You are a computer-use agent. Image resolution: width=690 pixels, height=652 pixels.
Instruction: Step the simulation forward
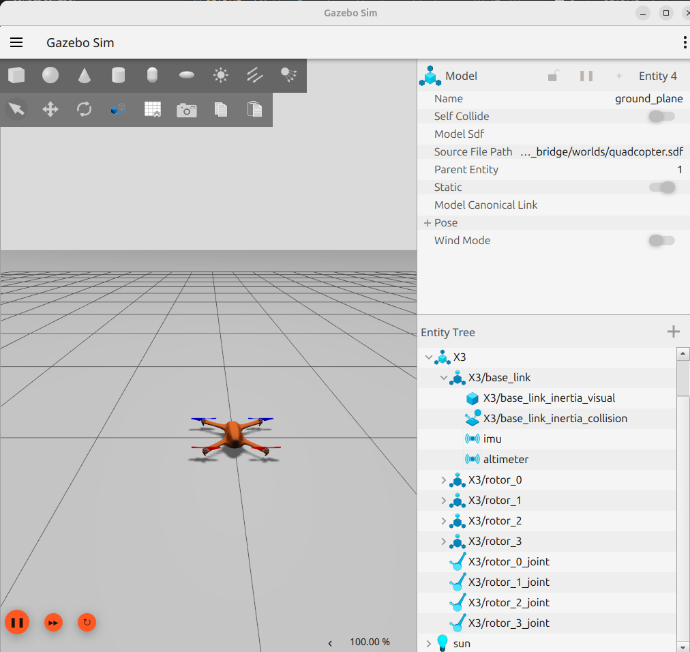coord(53,623)
